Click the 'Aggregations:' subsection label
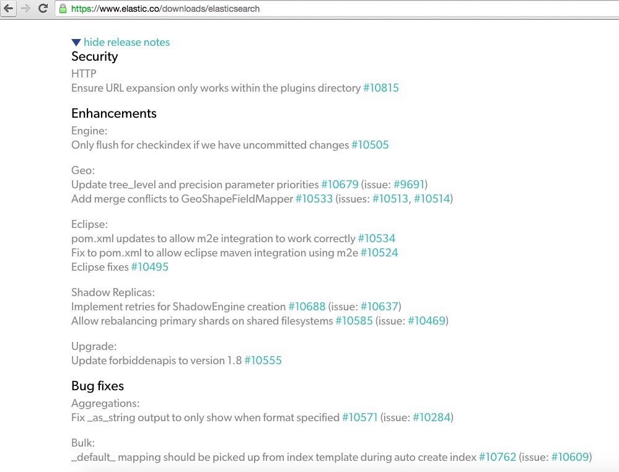619x472 pixels. click(x=105, y=403)
